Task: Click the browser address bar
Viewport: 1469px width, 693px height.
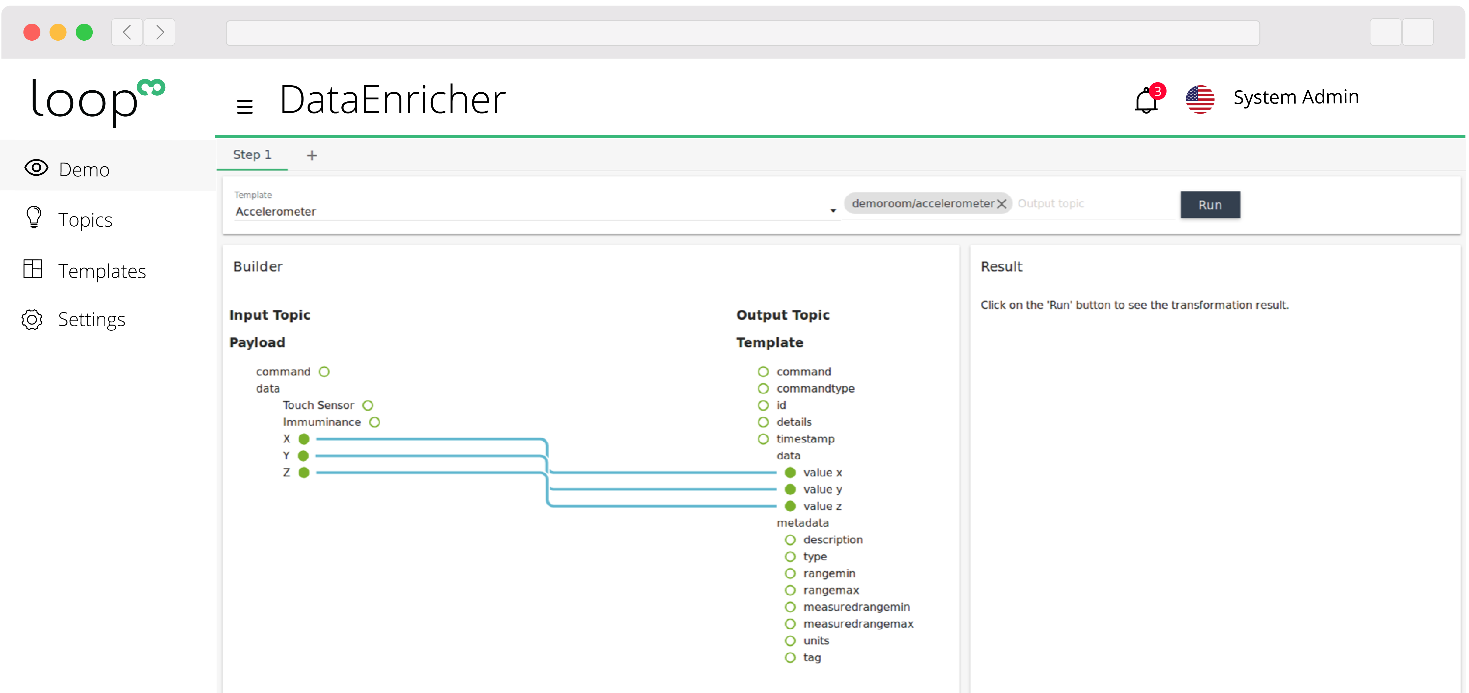Action: (743, 33)
